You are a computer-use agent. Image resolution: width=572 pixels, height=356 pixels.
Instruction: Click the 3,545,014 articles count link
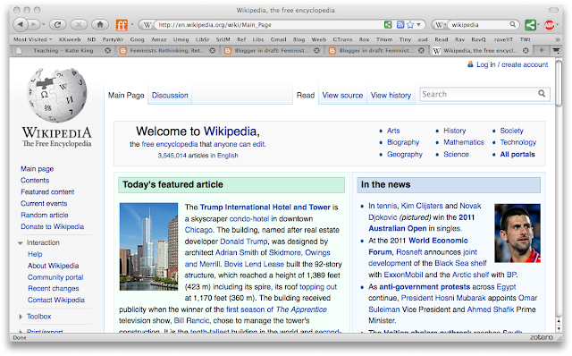click(x=172, y=155)
